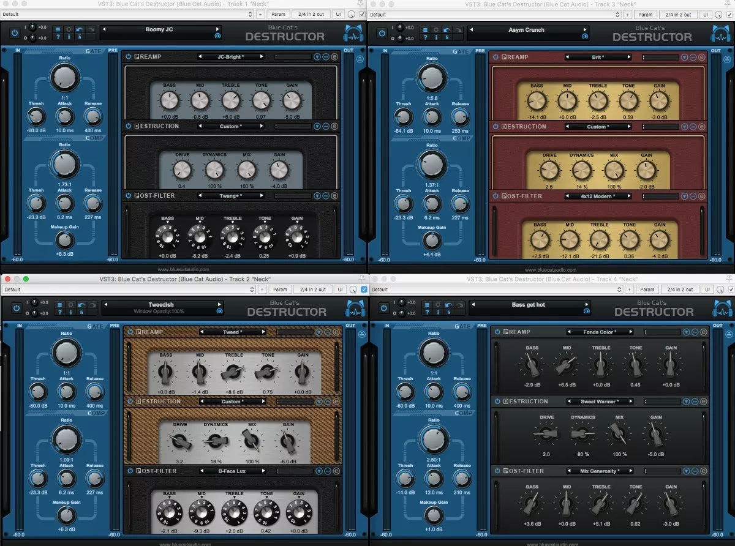Open the Twang+ post-filter model selector
The height and width of the screenshot is (546, 735).
(x=231, y=196)
